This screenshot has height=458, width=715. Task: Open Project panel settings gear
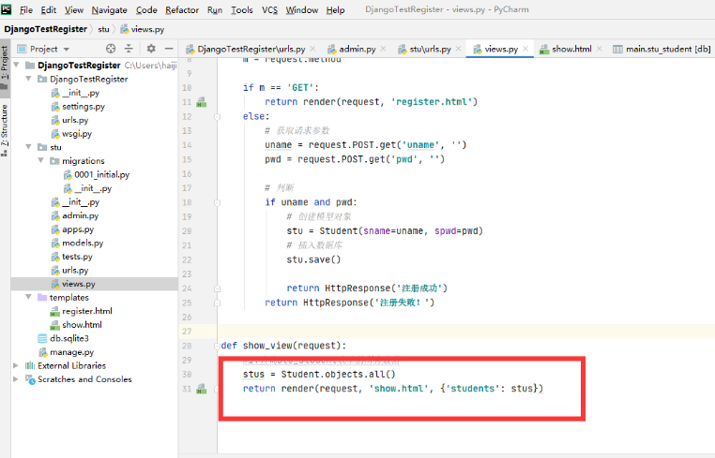coord(151,49)
